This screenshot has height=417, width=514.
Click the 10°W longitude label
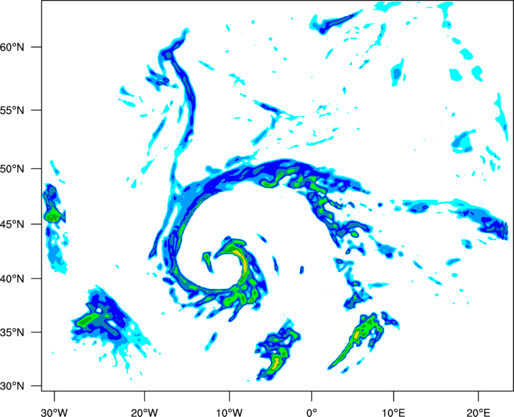[x=229, y=413]
